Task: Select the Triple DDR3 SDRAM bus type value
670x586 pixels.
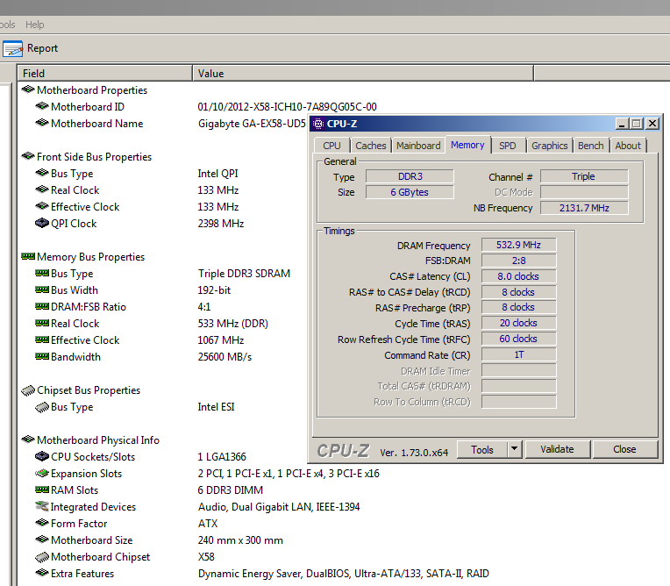Action: pos(244,274)
